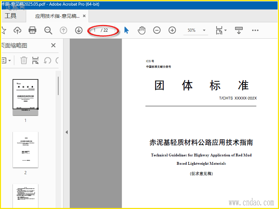Screen dimensions: 279x209
Task: Click the bookmark star icon
Action: pos(3,30)
